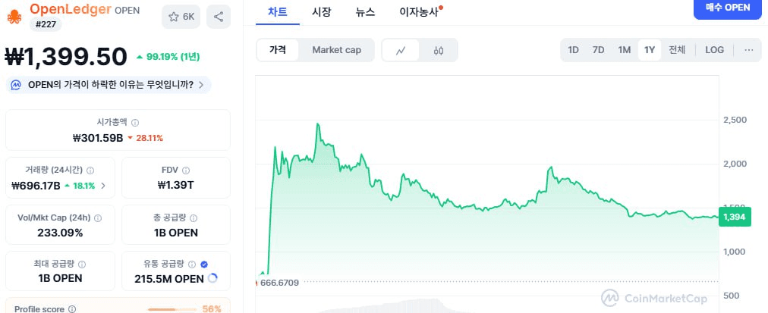The height and width of the screenshot is (313, 768).
Task: Click the verified badge by 유동 공급량
Action: coord(204,264)
